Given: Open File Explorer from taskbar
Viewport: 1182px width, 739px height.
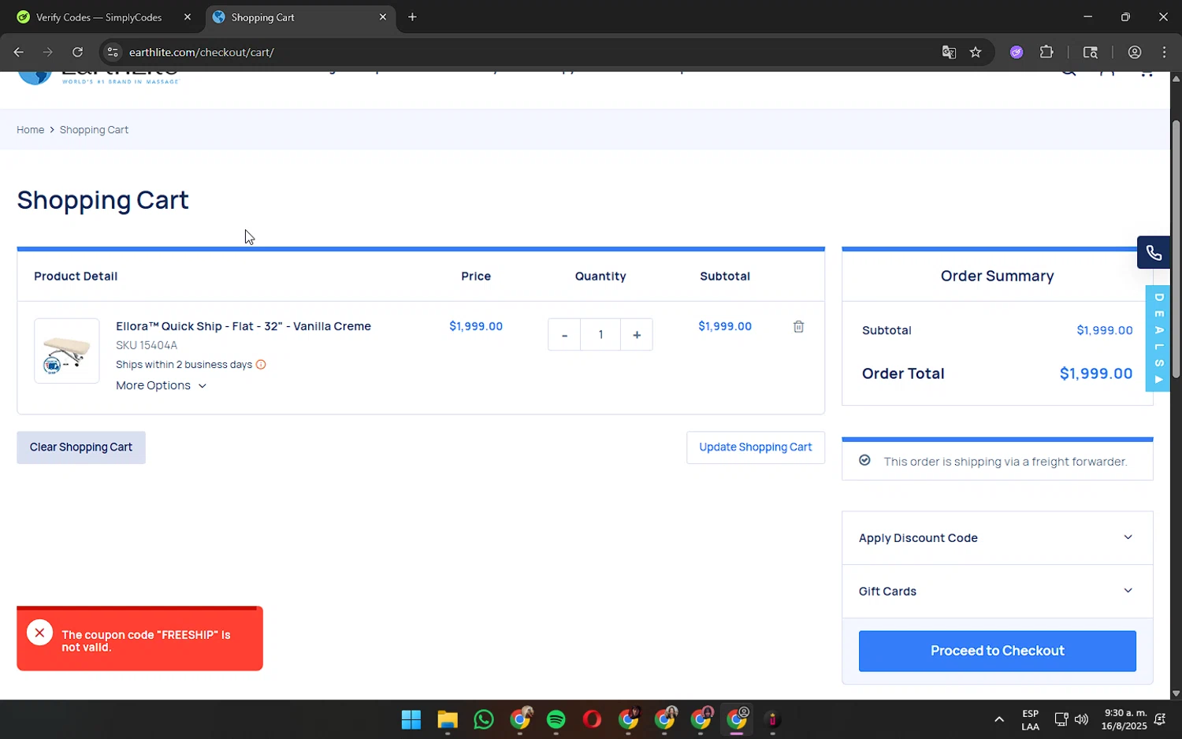Looking at the screenshot, I should click(448, 719).
